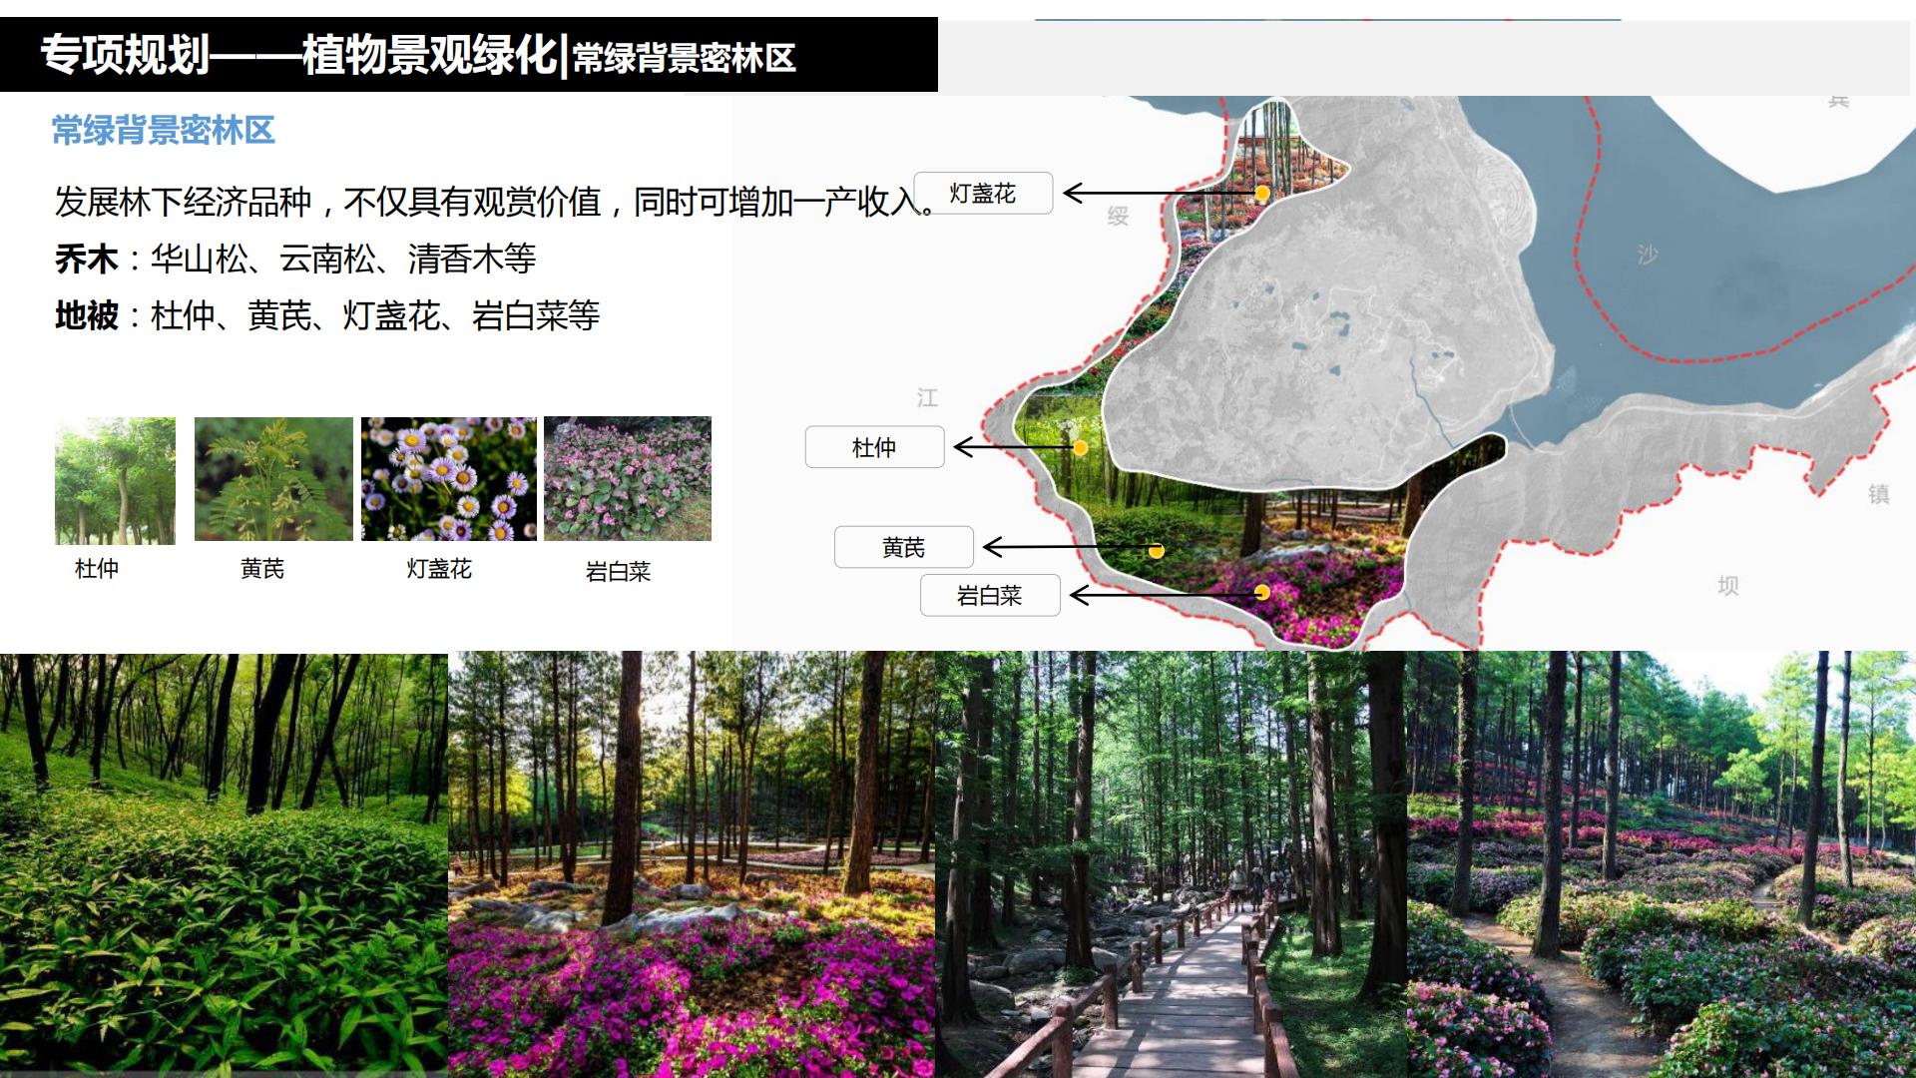The image size is (1916, 1078).
Task: Select the yellow 杜仲 location marker
Action: tap(1079, 446)
